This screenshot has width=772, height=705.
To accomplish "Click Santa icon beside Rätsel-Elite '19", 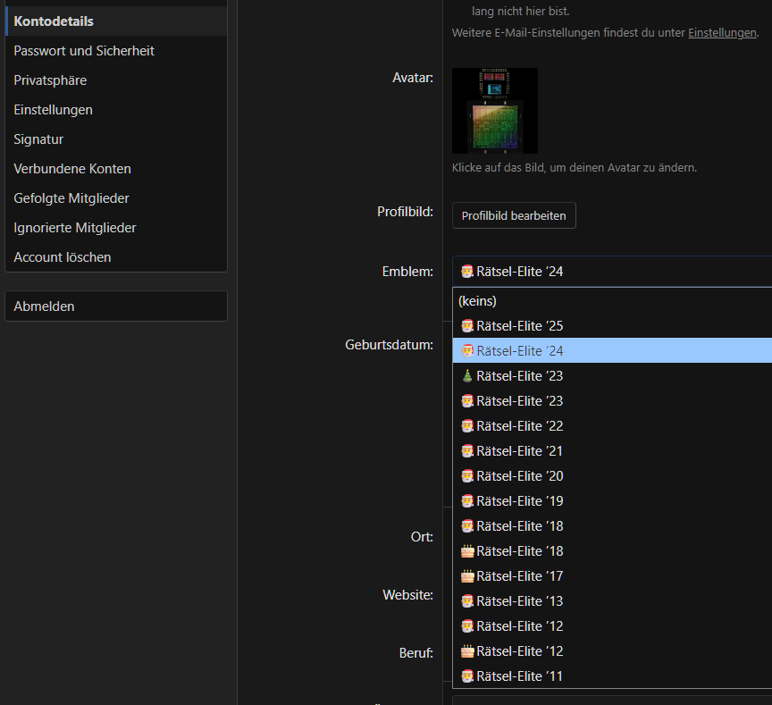I will pos(467,501).
